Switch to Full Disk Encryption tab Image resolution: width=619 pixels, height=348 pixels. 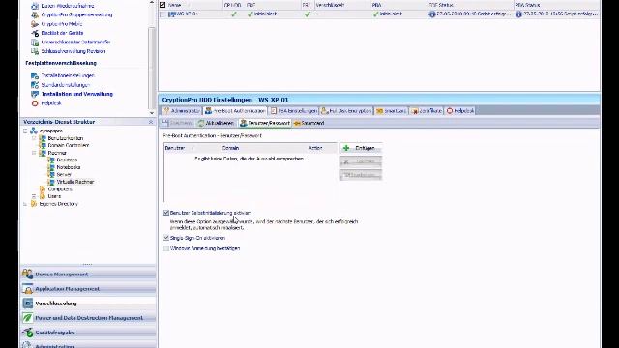[346, 111]
